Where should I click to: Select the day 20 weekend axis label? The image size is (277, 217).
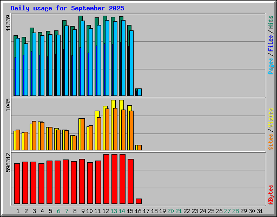pos(170,211)
